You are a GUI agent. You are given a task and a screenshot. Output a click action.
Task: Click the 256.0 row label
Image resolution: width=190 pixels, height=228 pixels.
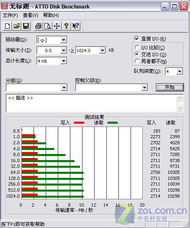(14, 184)
